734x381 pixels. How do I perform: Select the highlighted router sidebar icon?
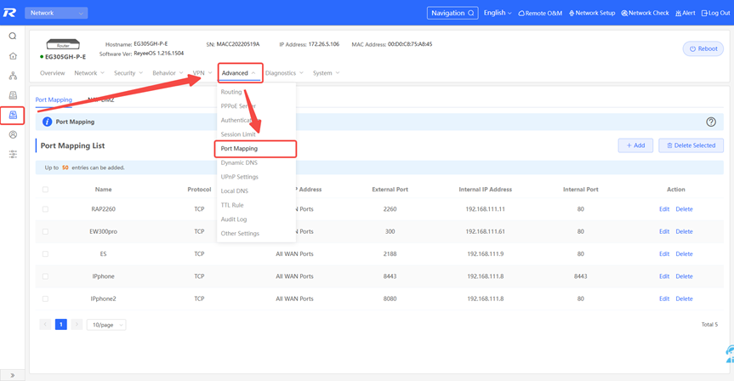(13, 115)
